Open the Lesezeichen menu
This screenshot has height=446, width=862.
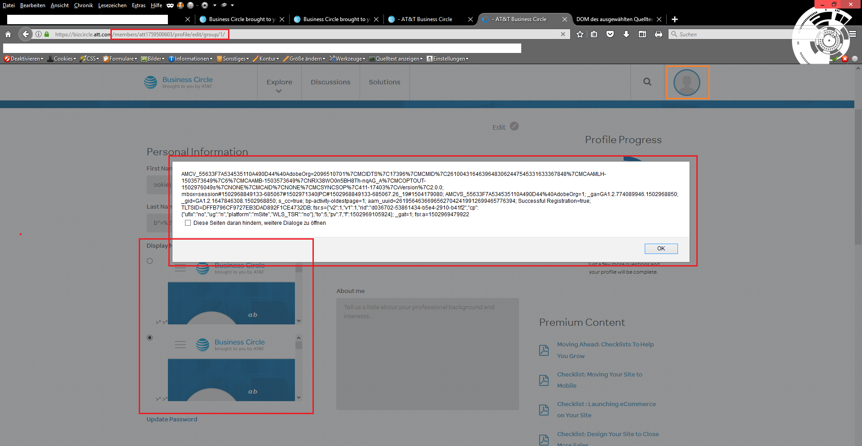[x=112, y=5]
